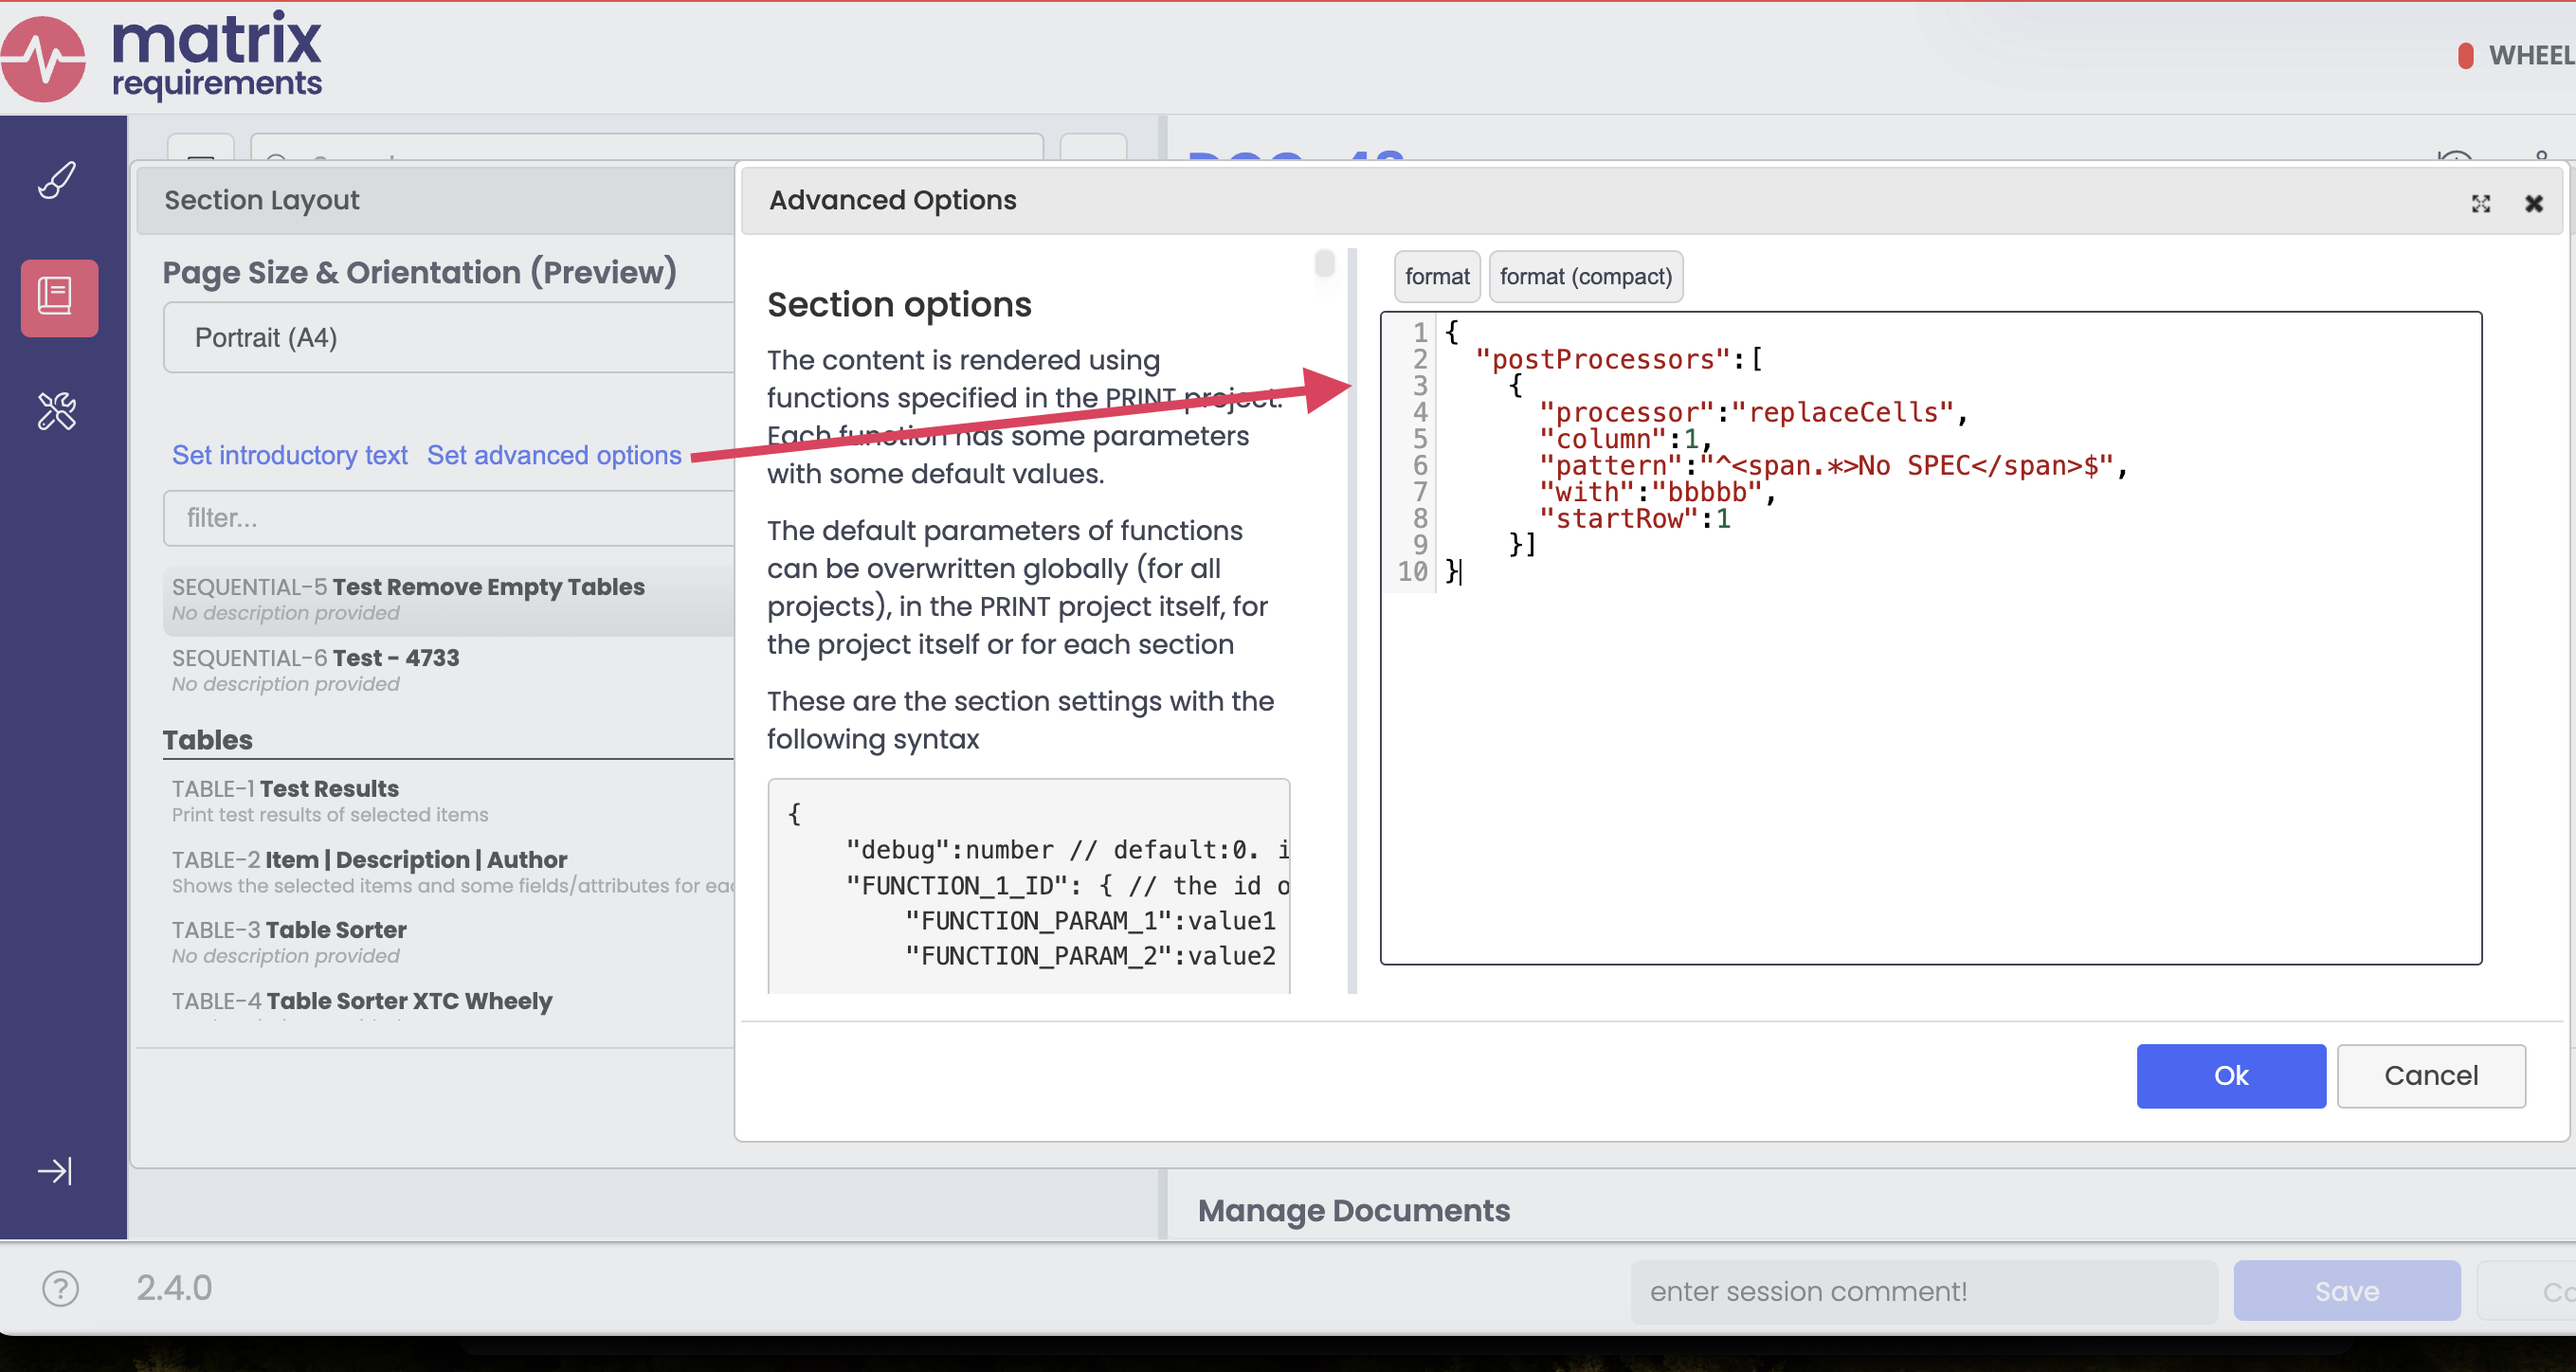Click the help question mark icon bottom-left

click(x=60, y=1289)
